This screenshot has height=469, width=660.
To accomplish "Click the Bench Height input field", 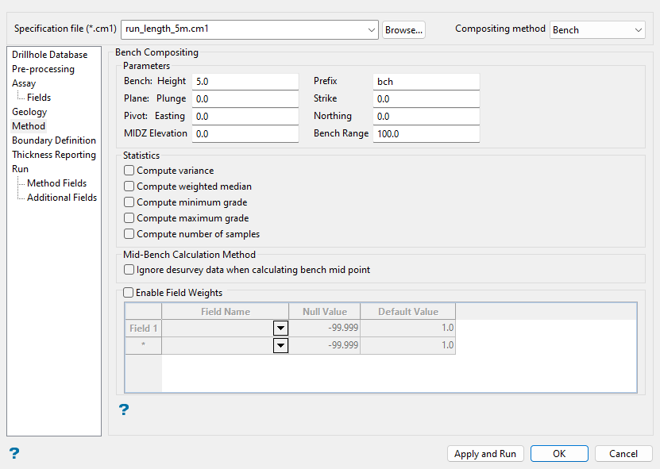I will pos(245,82).
